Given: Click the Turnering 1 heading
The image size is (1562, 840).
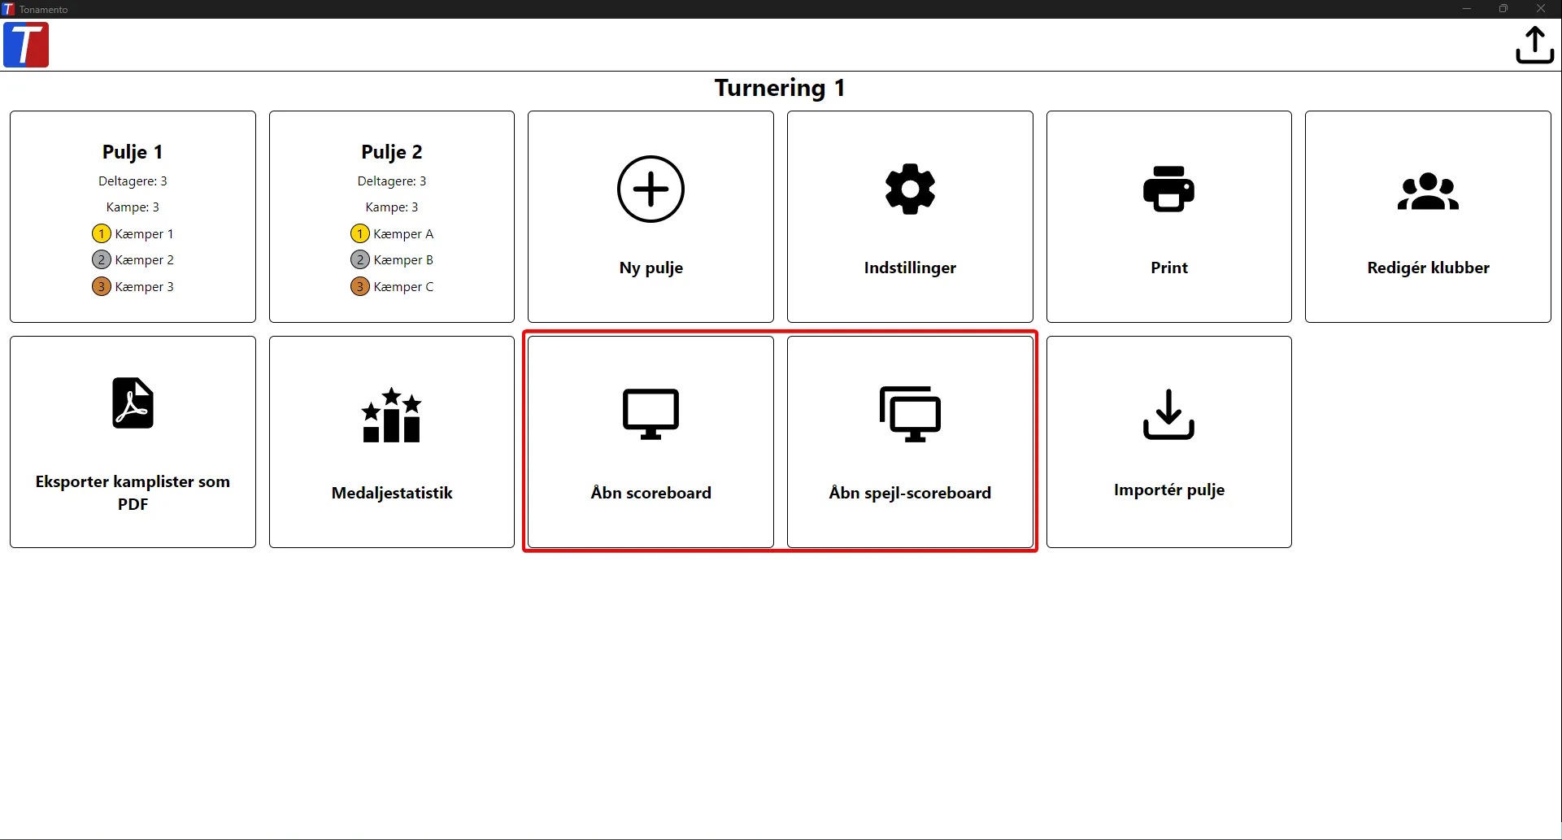Looking at the screenshot, I should click(x=780, y=88).
